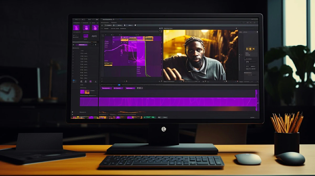Select the first purple effect thumbnail in media panel
315x176 pixels.
(76, 27)
